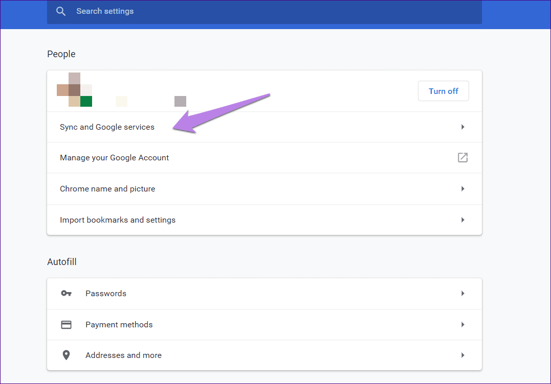Open the Payment methods row chevron
This screenshot has width=551, height=384.
(463, 324)
